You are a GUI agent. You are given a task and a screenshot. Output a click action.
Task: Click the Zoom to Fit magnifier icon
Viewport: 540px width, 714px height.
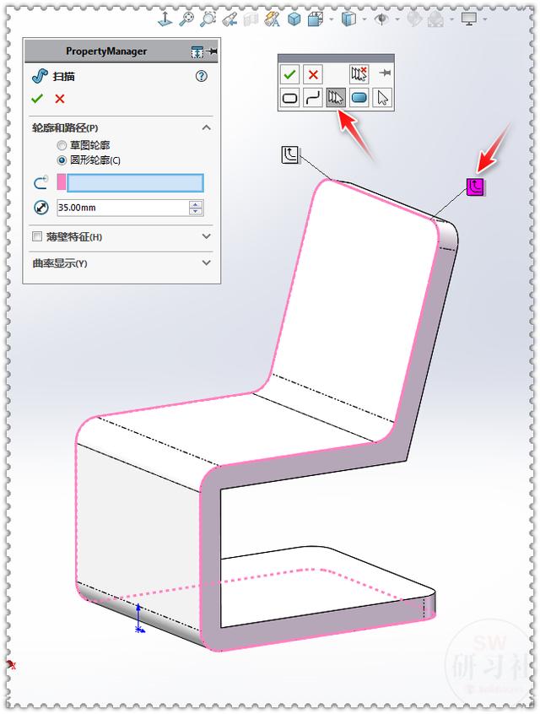tap(186, 19)
